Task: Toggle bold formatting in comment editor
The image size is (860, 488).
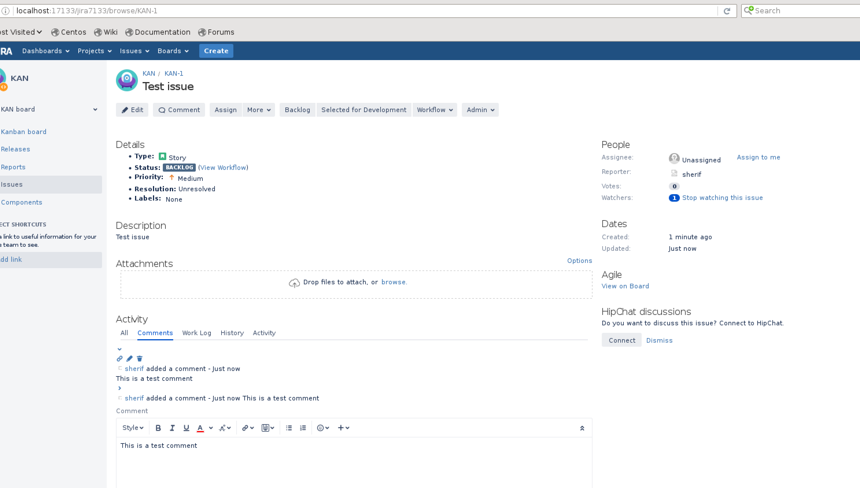Action: click(x=158, y=428)
